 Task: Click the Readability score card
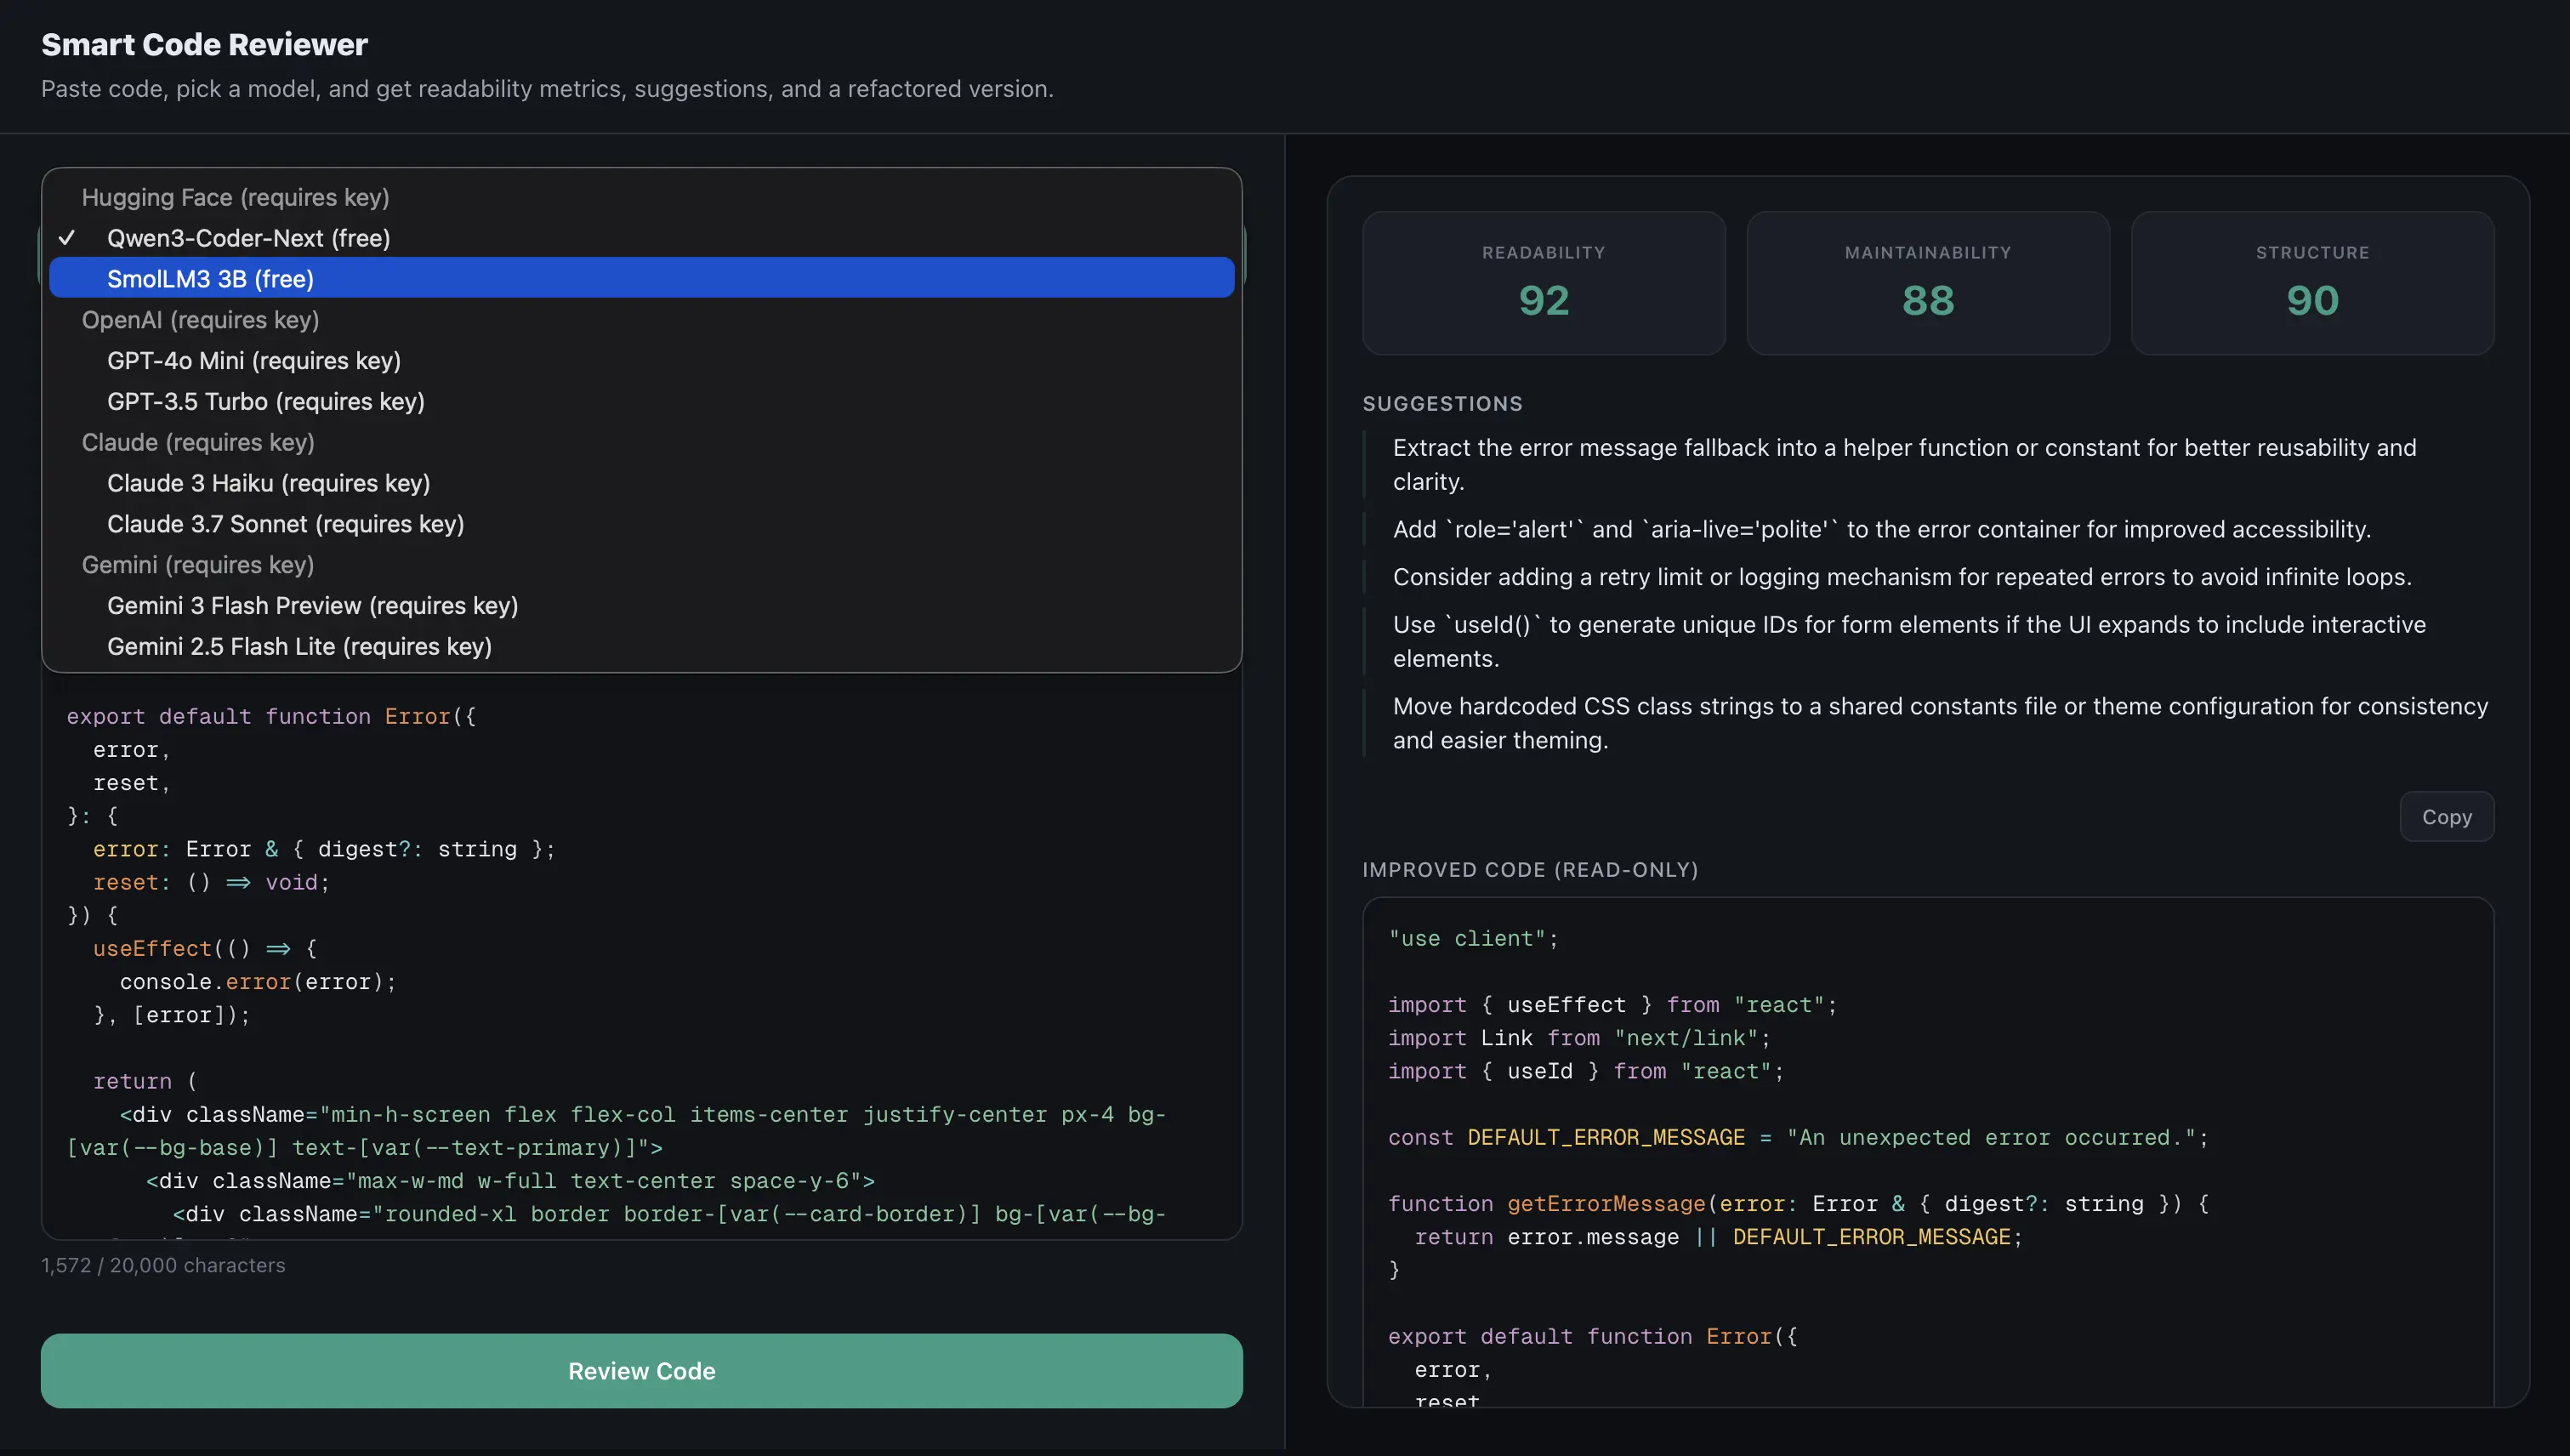1543,283
